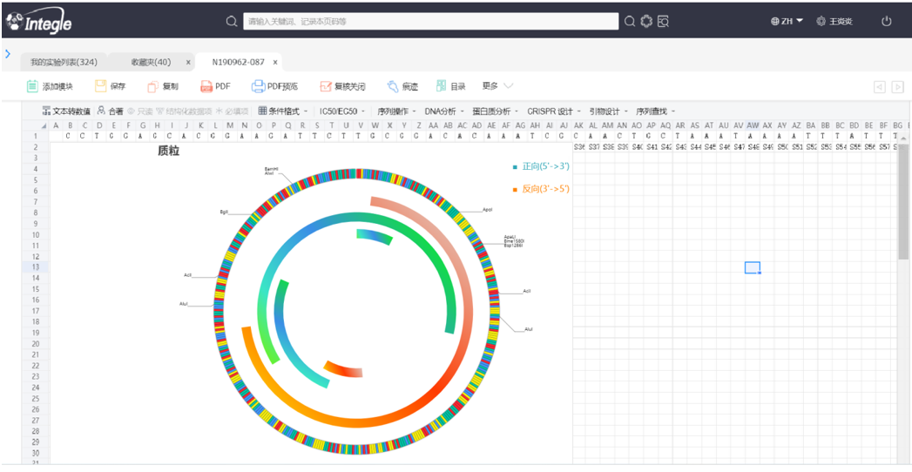Open the ZH language dropdown
912x472 pixels.
click(787, 21)
